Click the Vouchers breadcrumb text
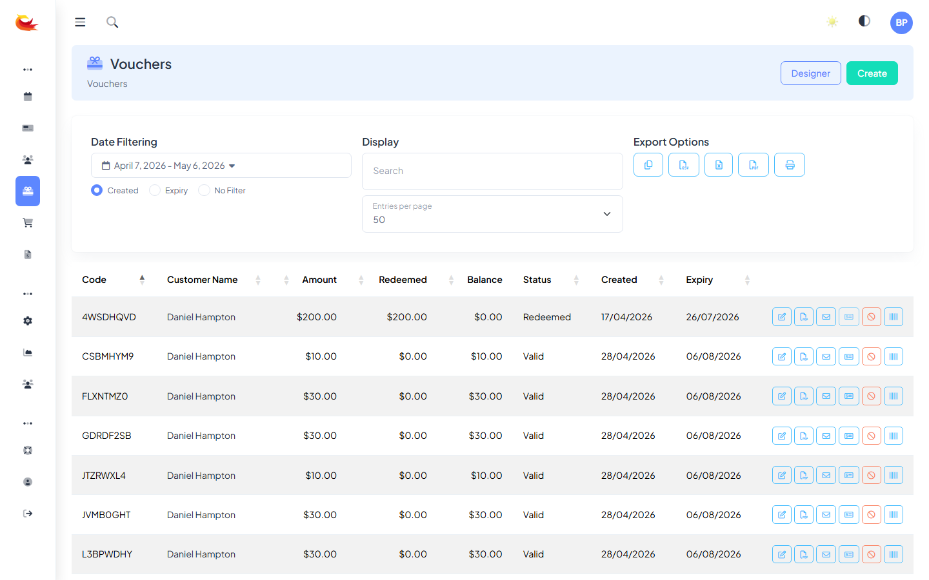Image resolution: width=929 pixels, height=580 pixels. click(x=107, y=84)
